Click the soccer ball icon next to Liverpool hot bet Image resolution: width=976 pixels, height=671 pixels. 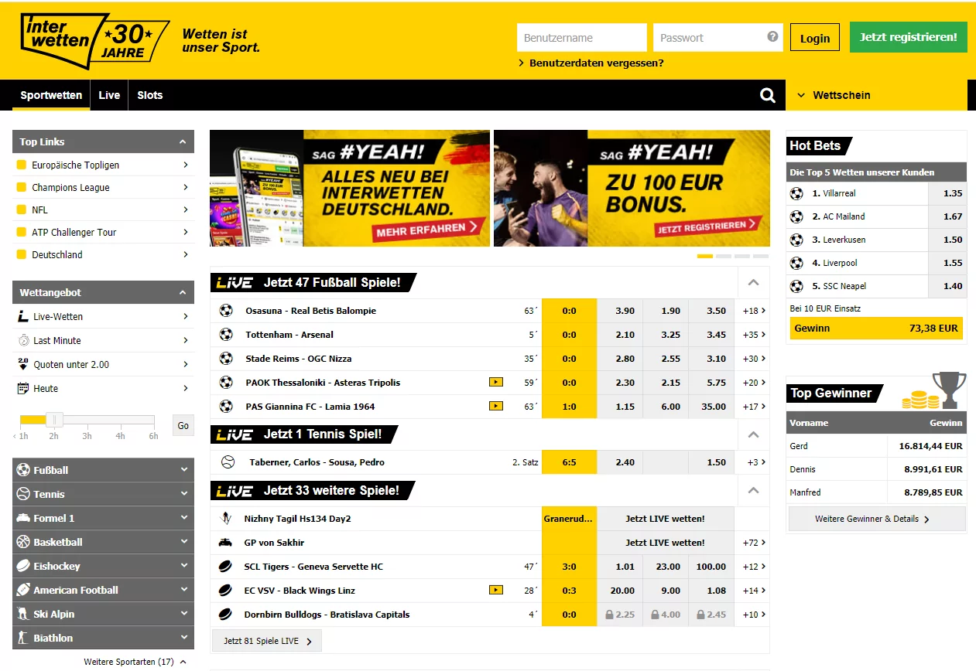[x=796, y=263]
